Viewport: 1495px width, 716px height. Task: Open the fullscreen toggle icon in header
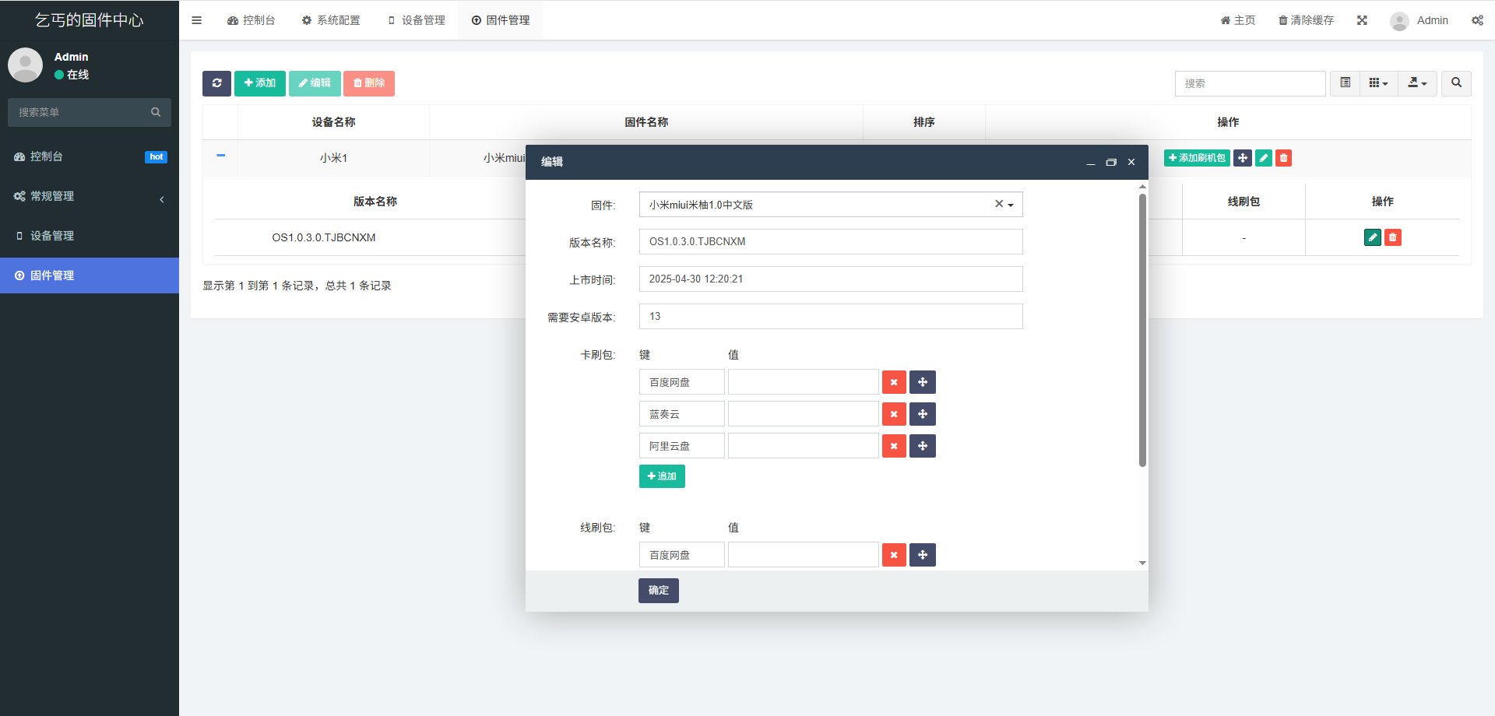[1362, 20]
